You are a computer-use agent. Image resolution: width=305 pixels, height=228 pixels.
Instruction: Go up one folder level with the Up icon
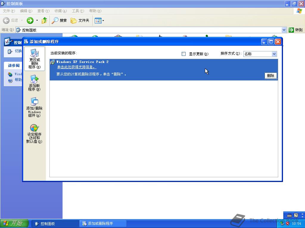coord(44,20)
